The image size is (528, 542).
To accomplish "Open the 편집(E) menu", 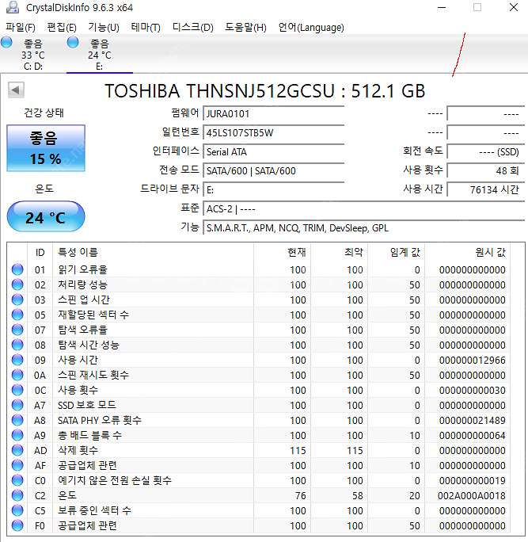I will click(x=62, y=27).
